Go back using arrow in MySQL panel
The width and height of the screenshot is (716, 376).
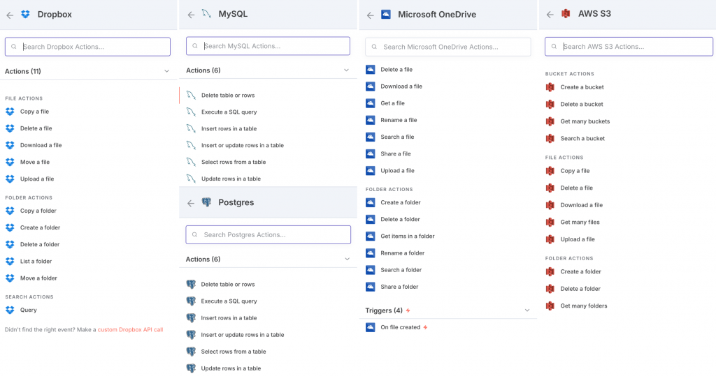click(x=191, y=15)
